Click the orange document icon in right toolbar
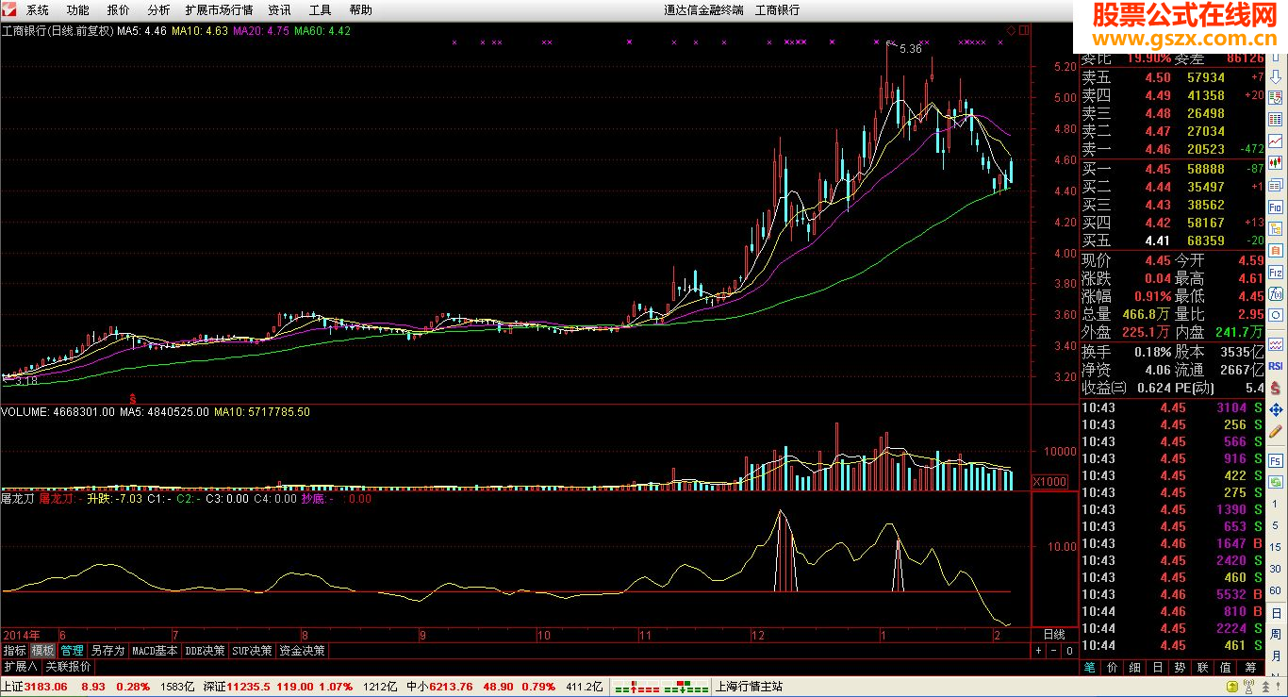The image size is (1288, 697). (x=1276, y=250)
